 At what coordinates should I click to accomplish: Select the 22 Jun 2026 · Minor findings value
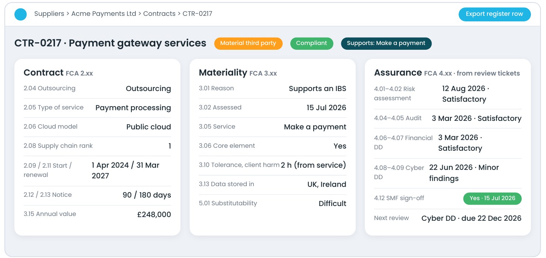(x=464, y=173)
